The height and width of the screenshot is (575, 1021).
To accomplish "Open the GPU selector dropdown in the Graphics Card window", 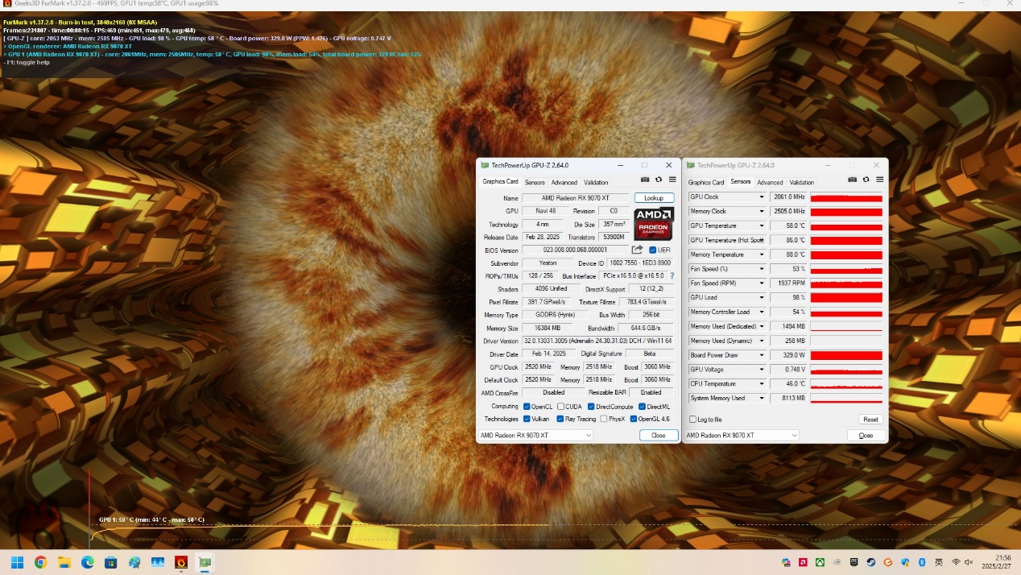I will [x=535, y=435].
